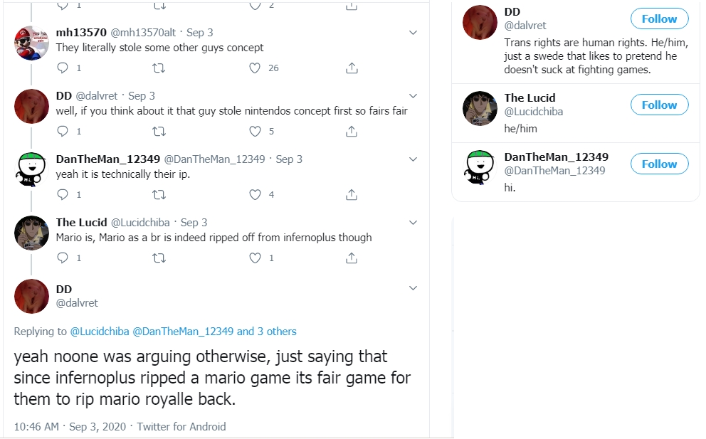Retweet mh13570's tweet about stolen concept
706x439 pixels.
[x=159, y=68]
